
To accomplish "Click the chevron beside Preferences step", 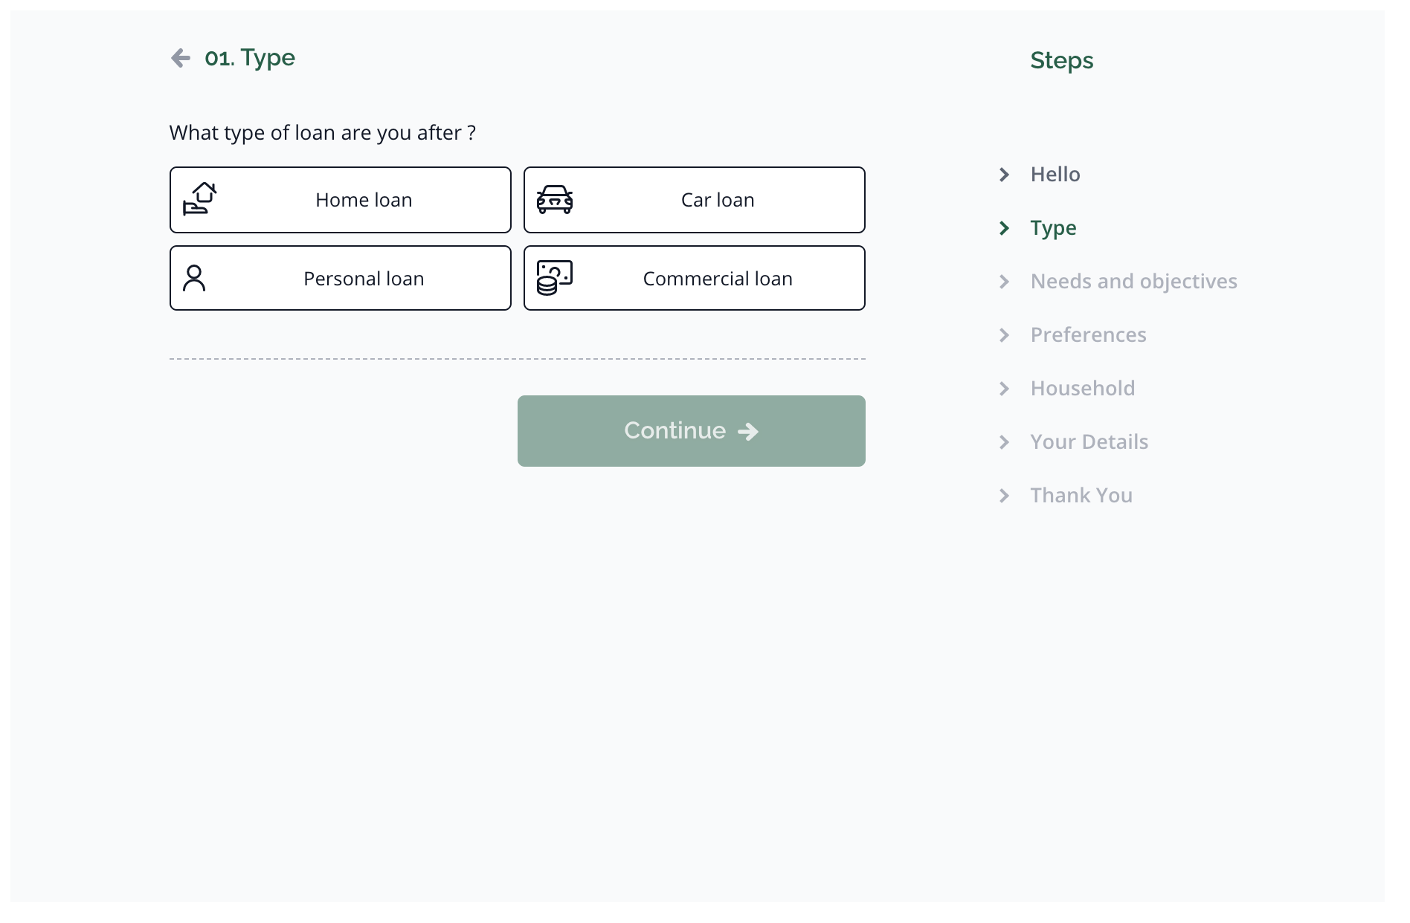I will [x=1004, y=335].
